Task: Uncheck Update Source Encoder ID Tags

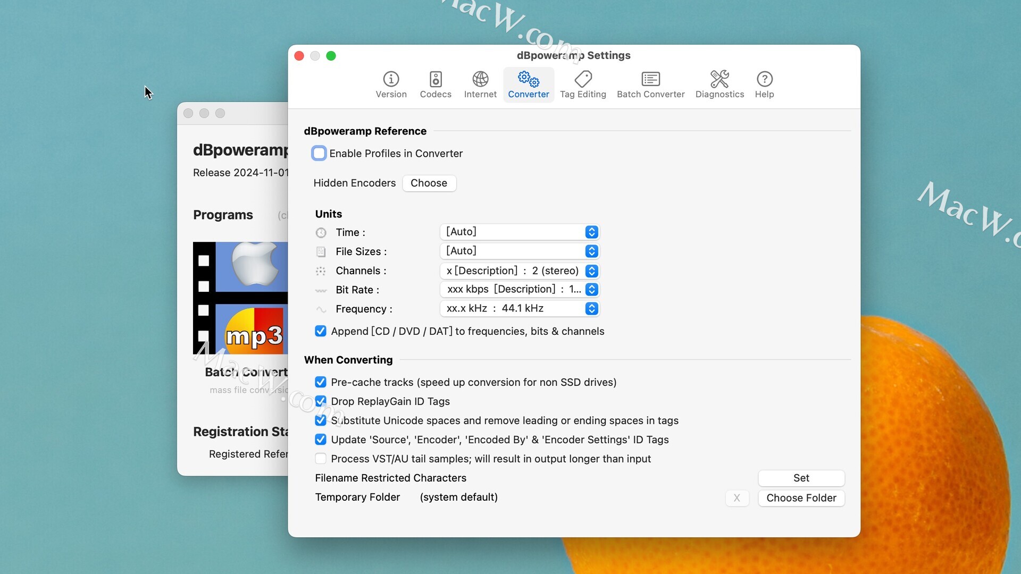Action: point(321,440)
